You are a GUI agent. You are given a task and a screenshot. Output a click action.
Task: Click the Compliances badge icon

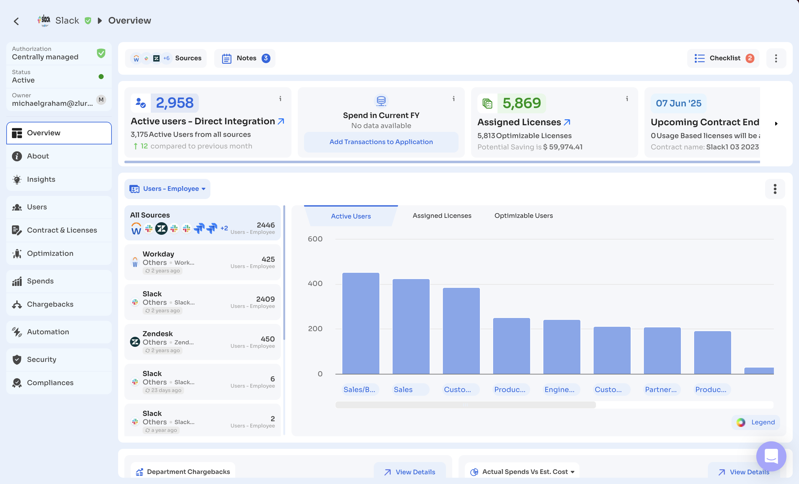17,383
